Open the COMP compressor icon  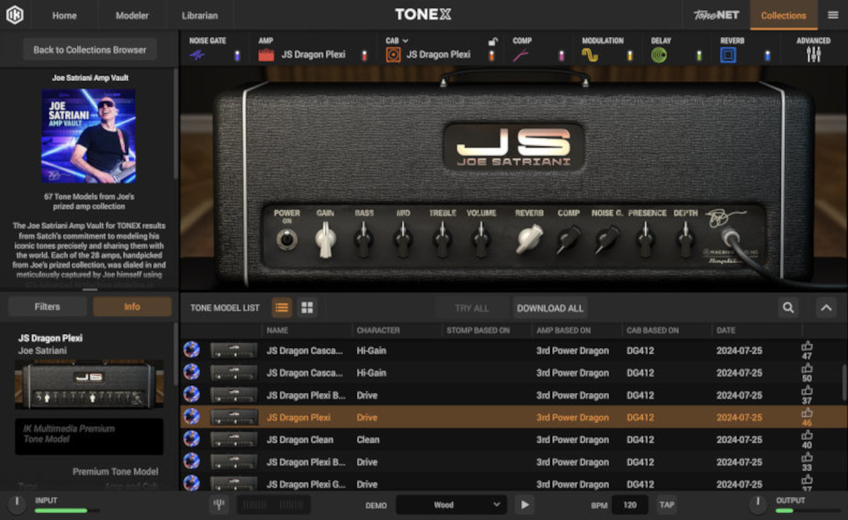(522, 54)
